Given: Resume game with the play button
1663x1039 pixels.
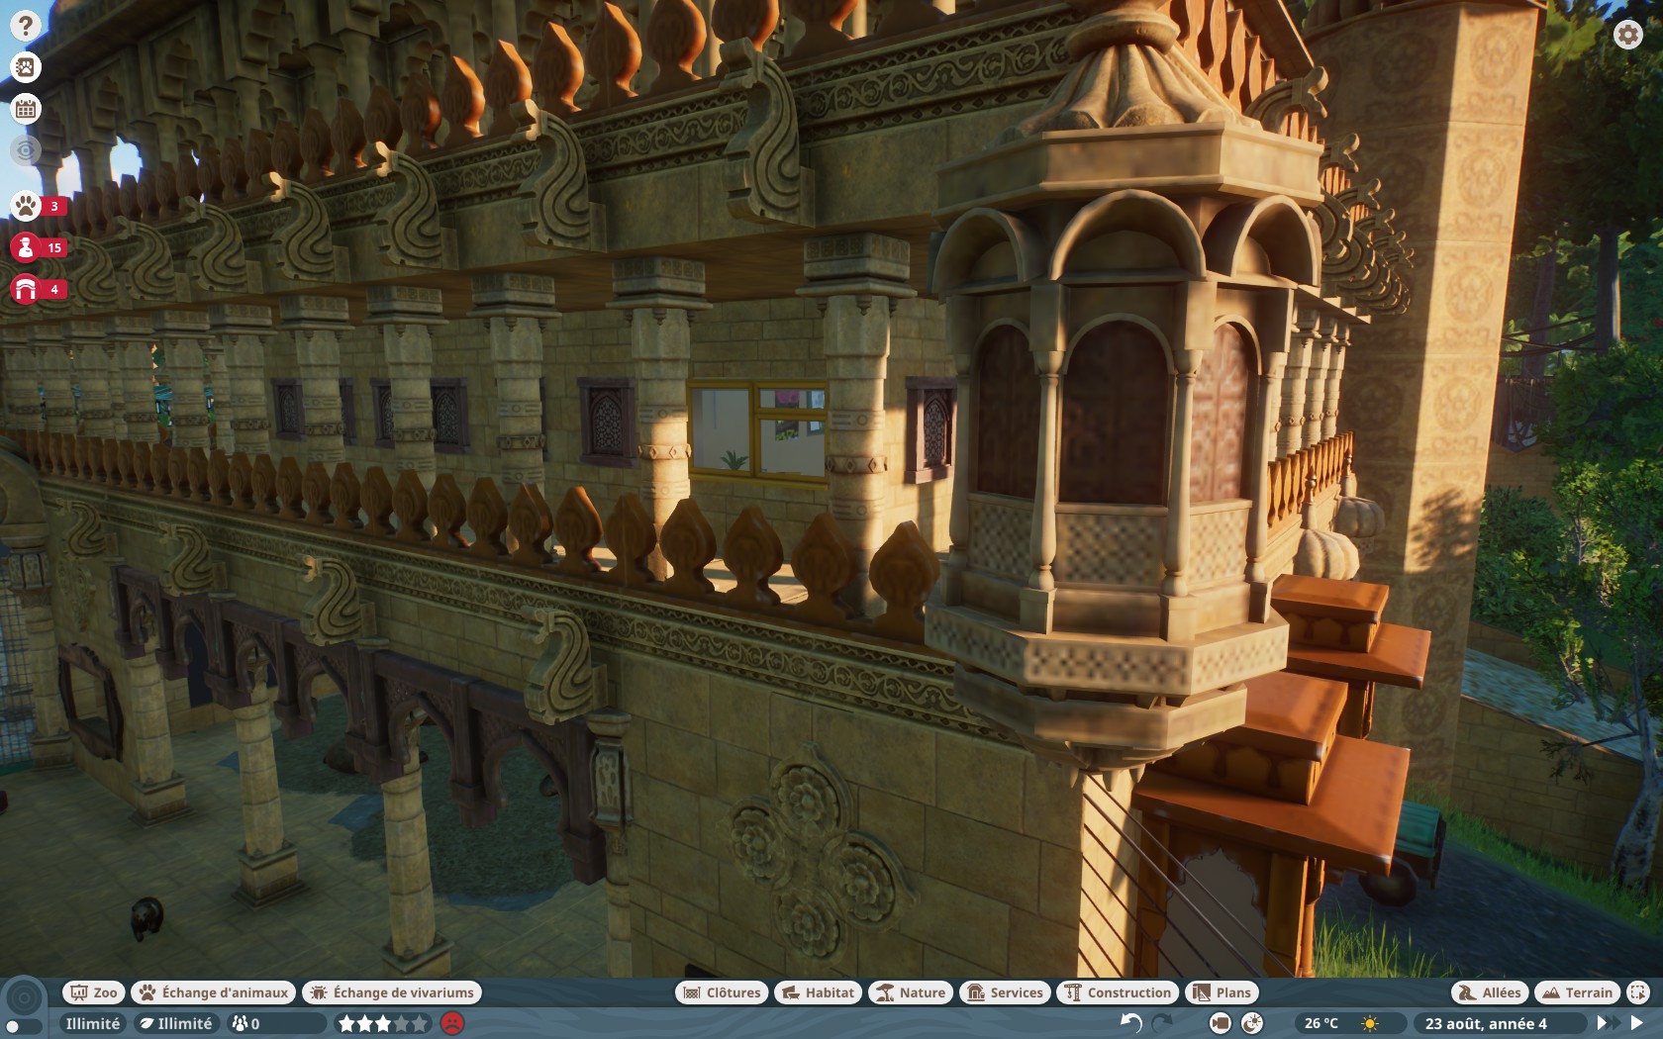Looking at the screenshot, I should pyautogui.click(x=1637, y=1023).
